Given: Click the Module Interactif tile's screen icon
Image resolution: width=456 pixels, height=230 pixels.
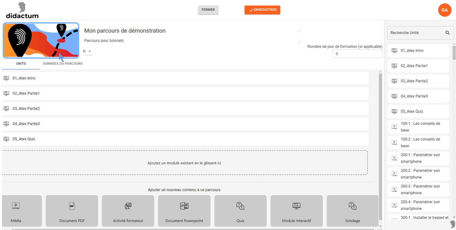Looking at the screenshot, I should pyautogui.click(x=296, y=206).
